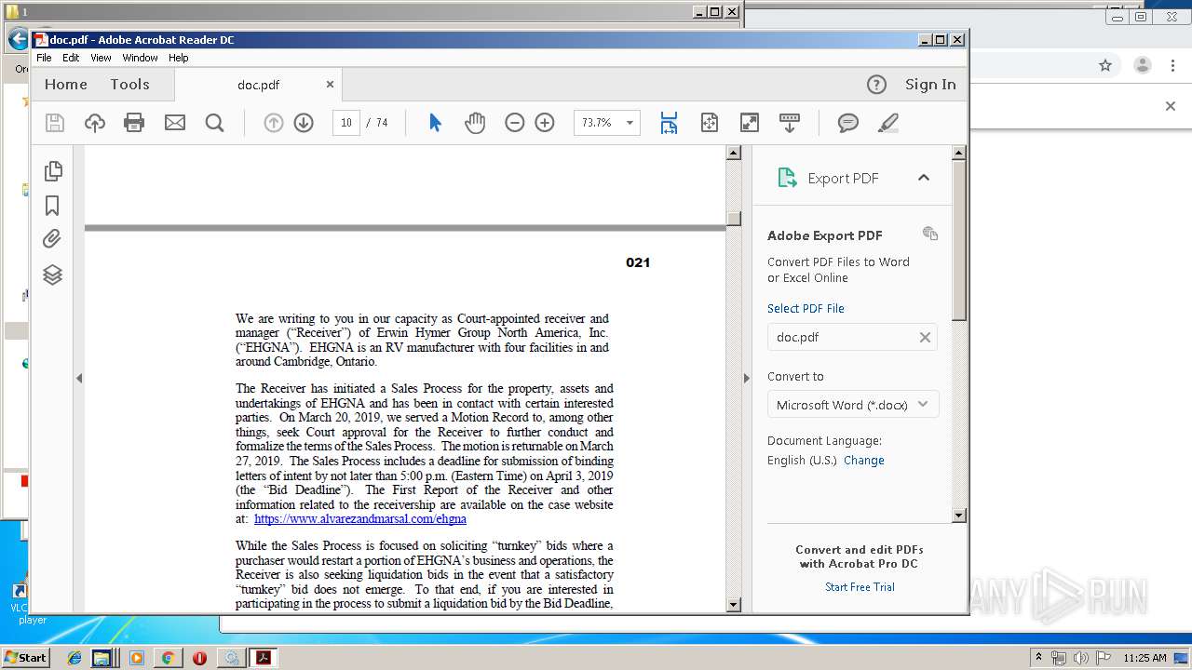Image resolution: width=1192 pixels, height=670 pixels.
Task: Switch to the Tools tab
Action: (x=129, y=85)
